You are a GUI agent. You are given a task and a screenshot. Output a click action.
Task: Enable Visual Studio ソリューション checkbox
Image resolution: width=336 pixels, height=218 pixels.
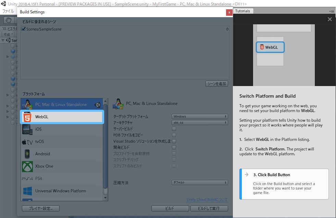(174, 141)
